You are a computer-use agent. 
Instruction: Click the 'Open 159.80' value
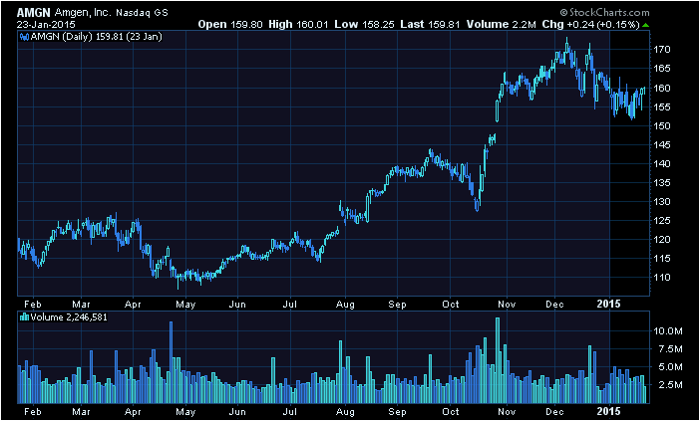click(230, 25)
